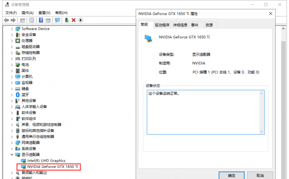289x179 pixels.
Task: Select the 固件 firmware icon
Action: (18, 71)
